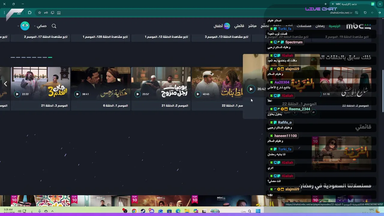This screenshot has width=384, height=216.
Task: Bookmark this page with star icon
Action: (x=39, y=13)
